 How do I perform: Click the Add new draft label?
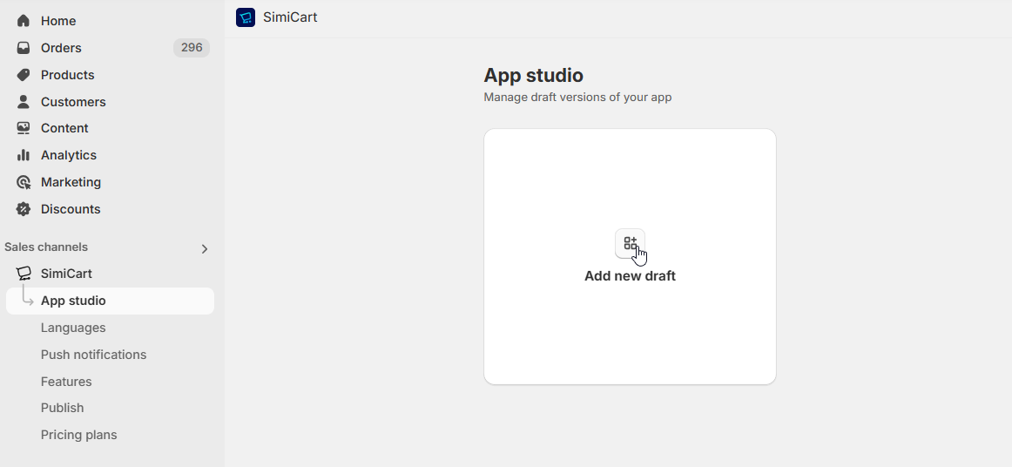tap(630, 276)
